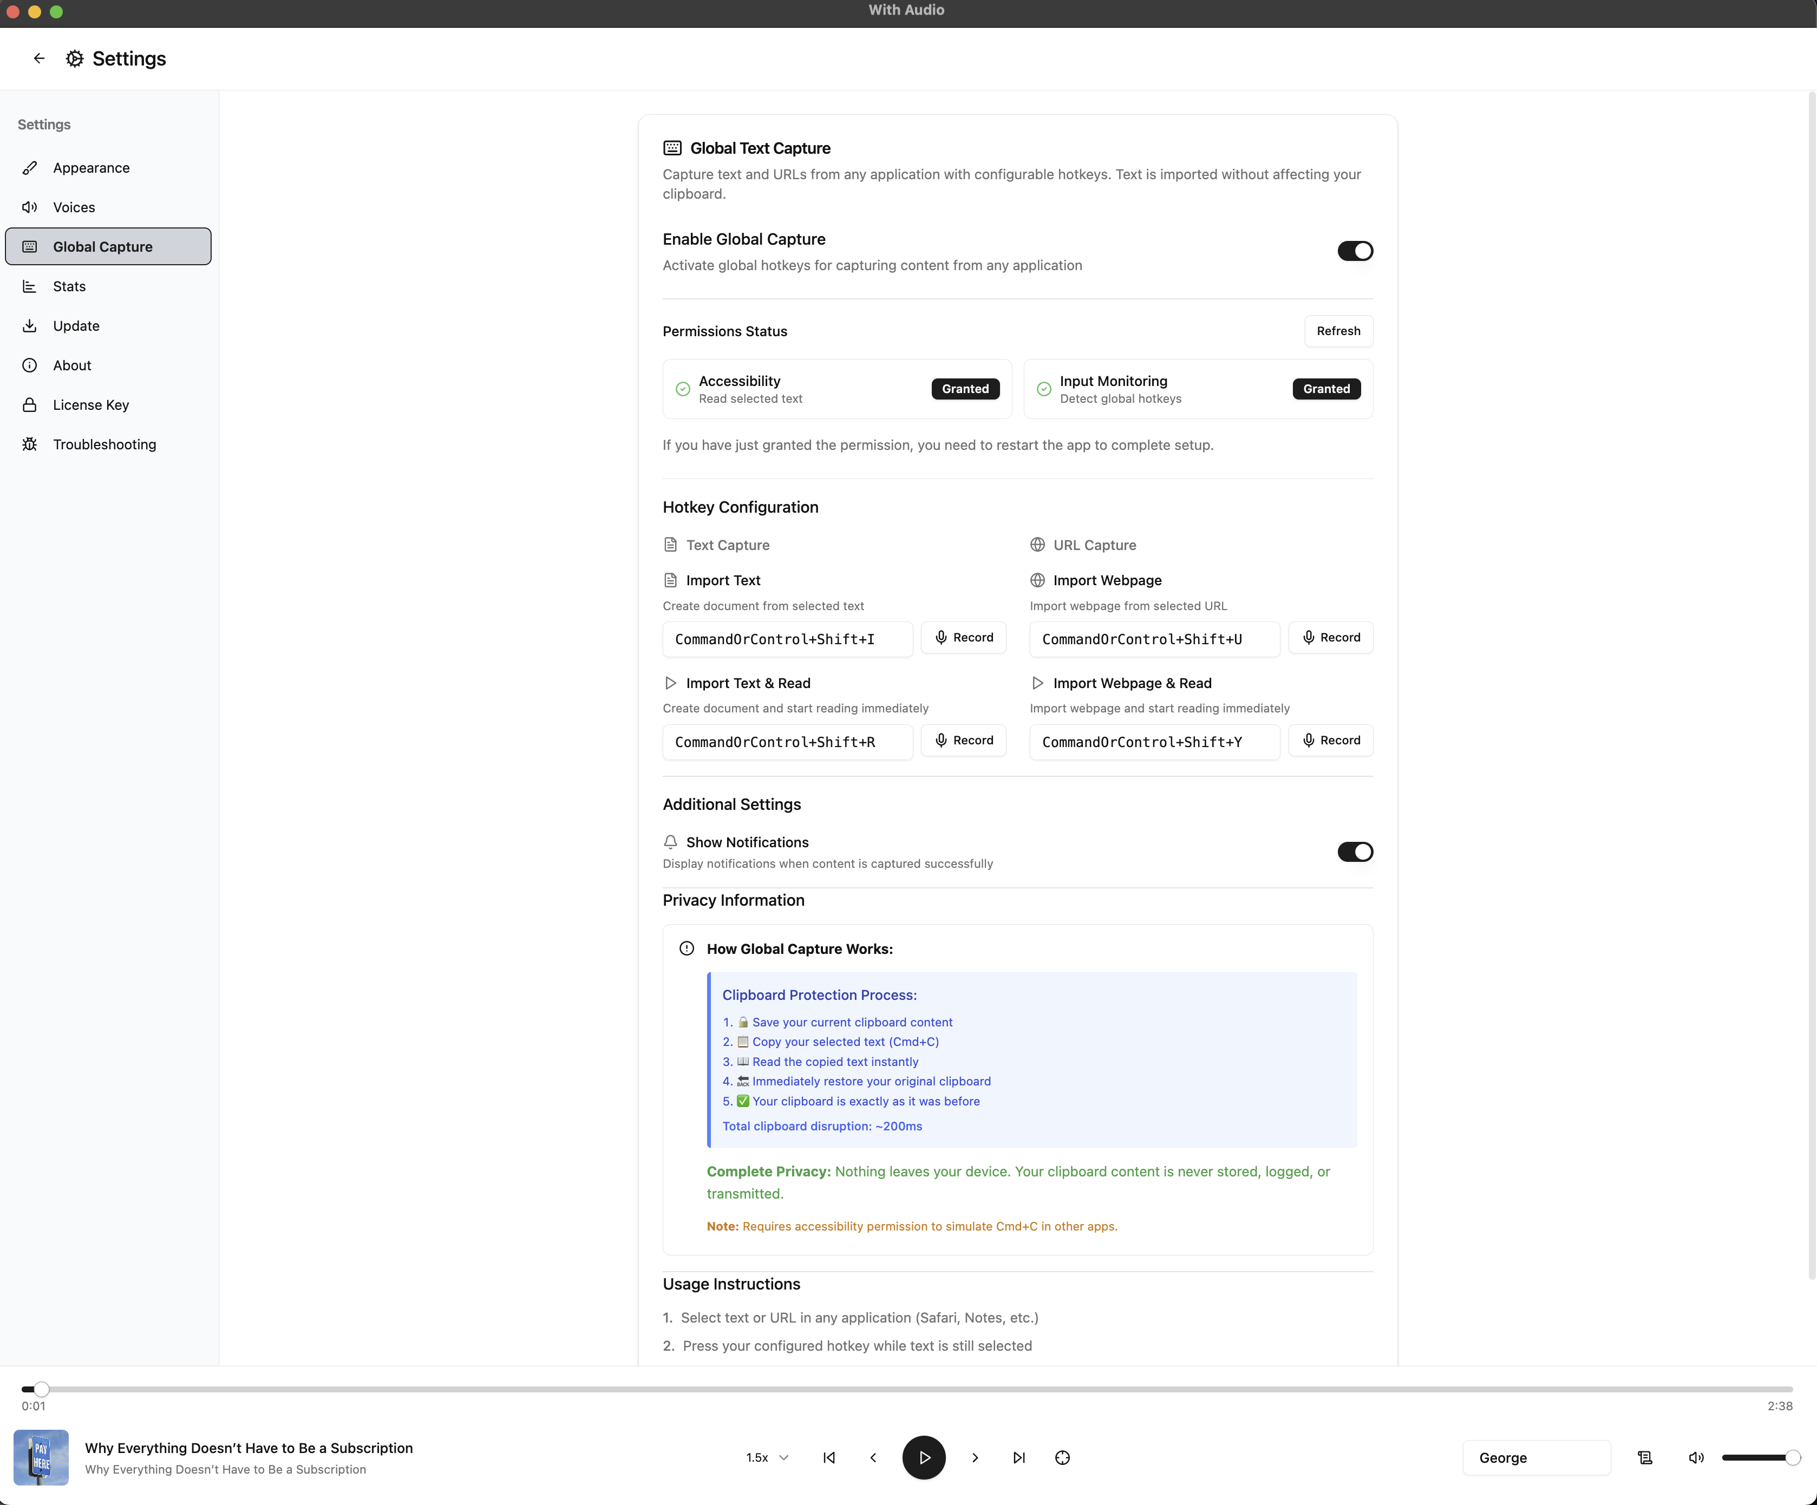Click the sleep timer target icon
The height and width of the screenshot is (1505, 1817).
pos(1062,1457)
